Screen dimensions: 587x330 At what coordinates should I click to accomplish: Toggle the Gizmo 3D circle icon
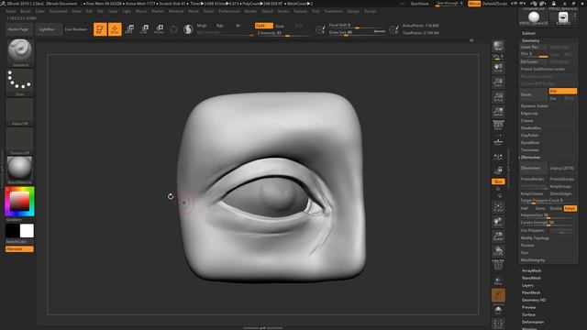(x=173, y=29)
